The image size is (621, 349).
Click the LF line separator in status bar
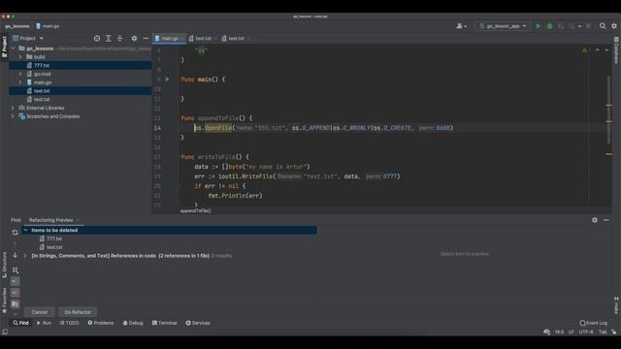[x=572, y=332]
